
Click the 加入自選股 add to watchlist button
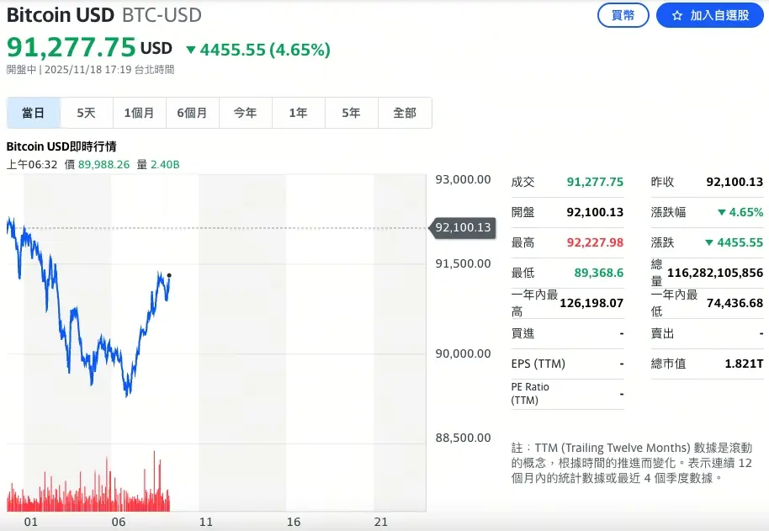coord(709,15)
